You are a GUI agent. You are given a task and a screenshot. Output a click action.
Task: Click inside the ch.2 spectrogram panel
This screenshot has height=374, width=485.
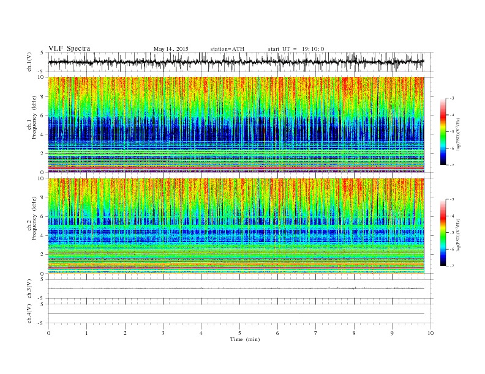click(x=236, y=226)
